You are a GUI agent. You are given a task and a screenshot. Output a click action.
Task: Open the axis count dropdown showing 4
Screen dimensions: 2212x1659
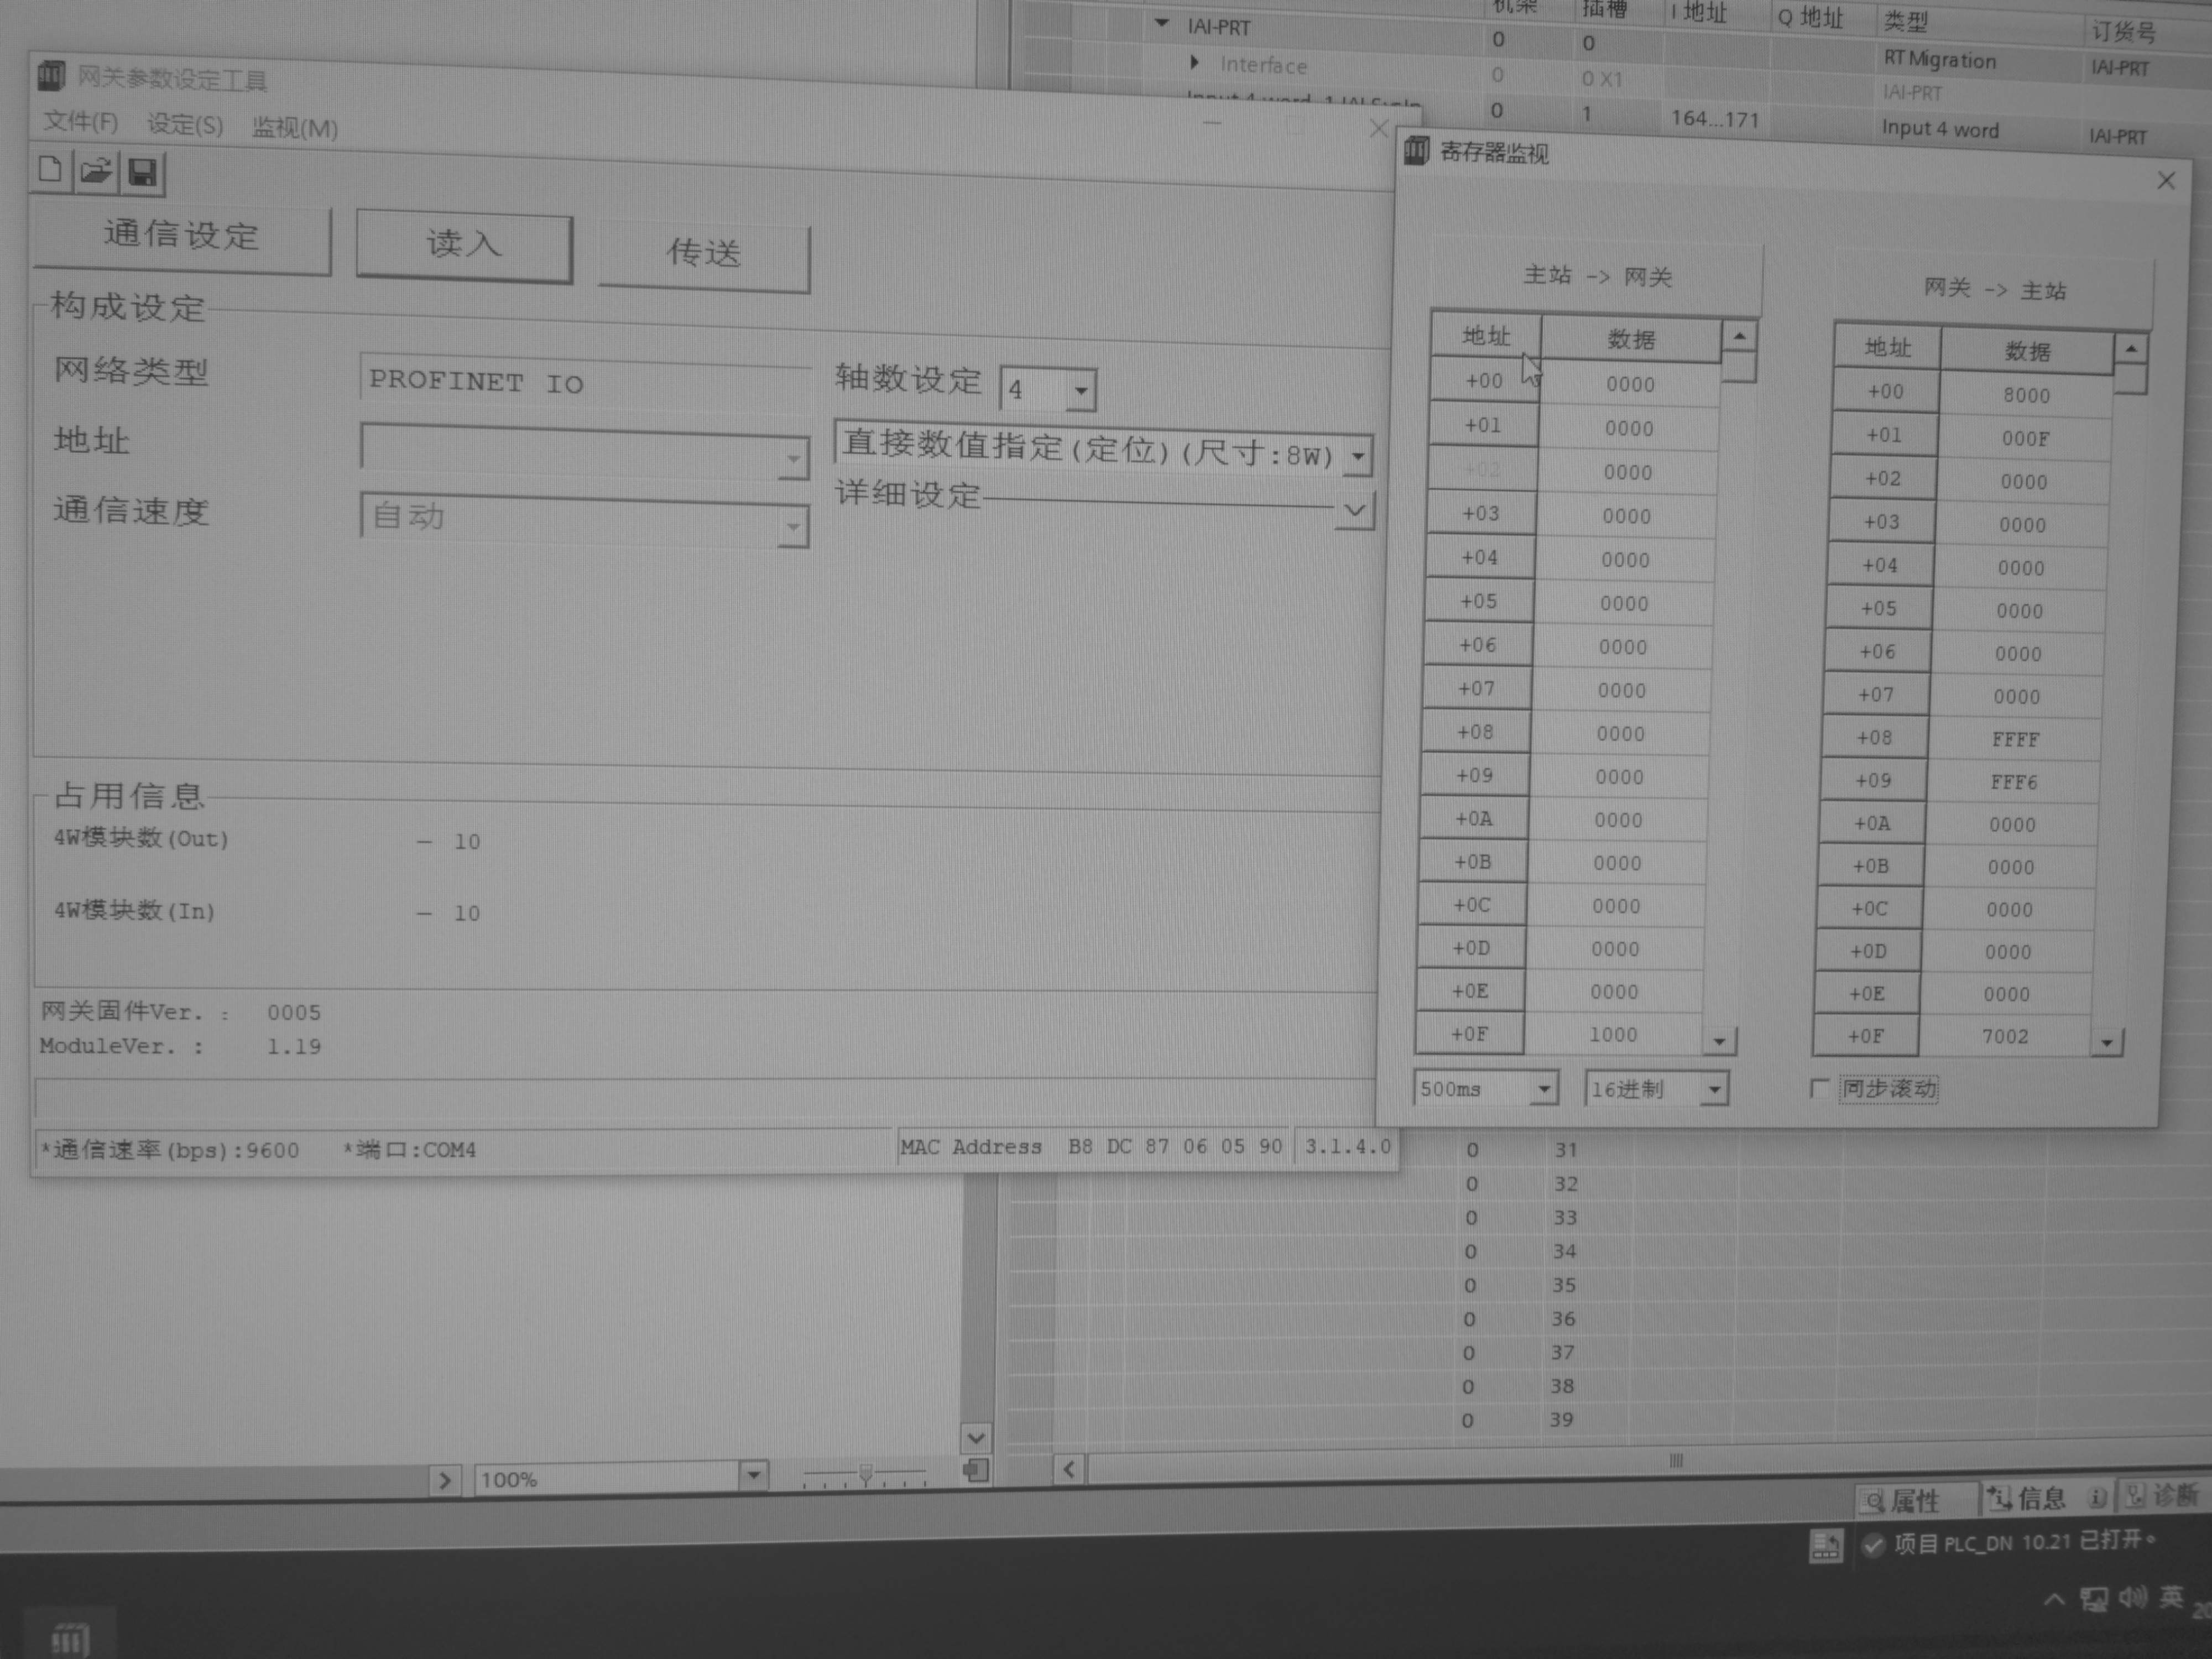pos(1081,391)
